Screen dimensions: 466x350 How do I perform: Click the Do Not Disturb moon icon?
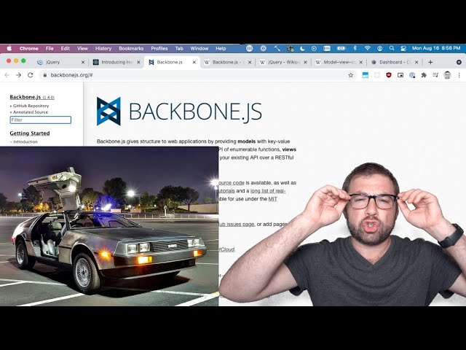coord(302,48)
